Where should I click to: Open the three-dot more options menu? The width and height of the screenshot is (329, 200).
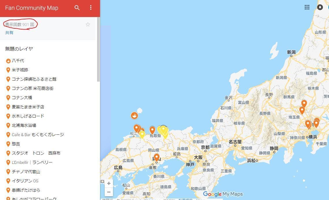click(x=91, y=8)
